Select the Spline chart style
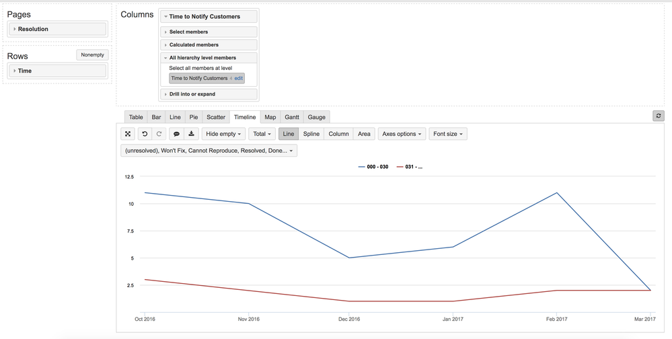This screenshot has width=672, height=339. (x=311, y=134)
